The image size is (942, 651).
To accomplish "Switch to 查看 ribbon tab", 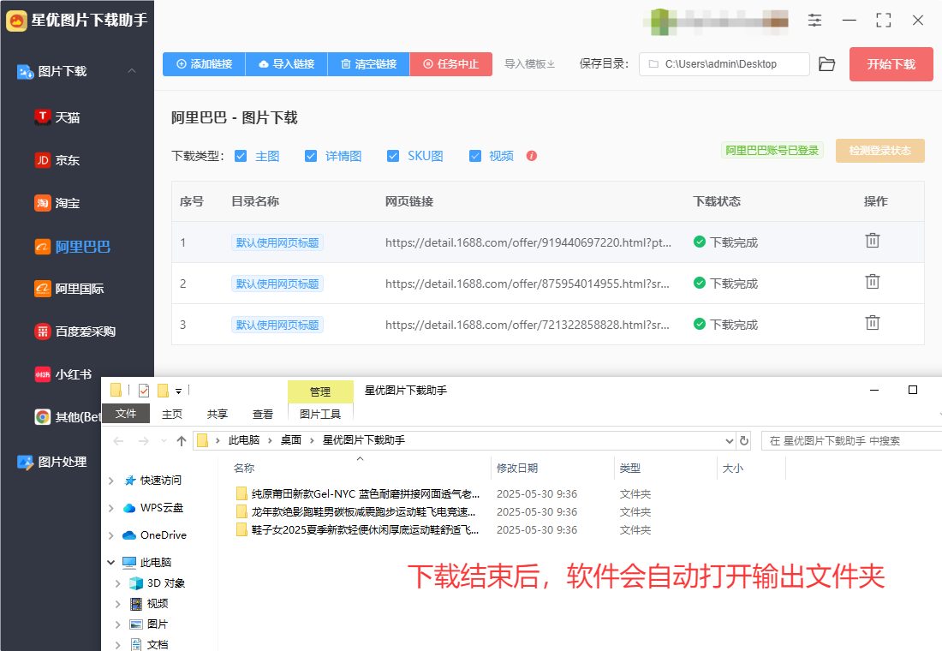I will pyautogui.click(x=263, y=415).
